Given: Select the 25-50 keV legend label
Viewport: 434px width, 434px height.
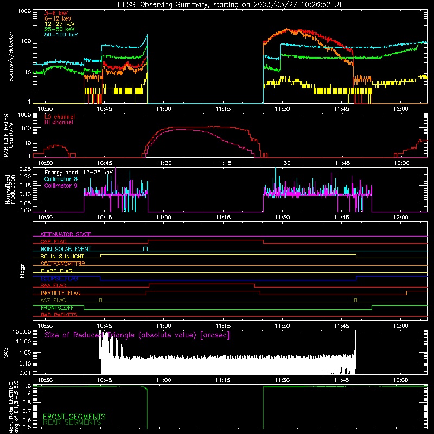Looking at the screenshot, I should pyautogui.click(x=59, y=29).
